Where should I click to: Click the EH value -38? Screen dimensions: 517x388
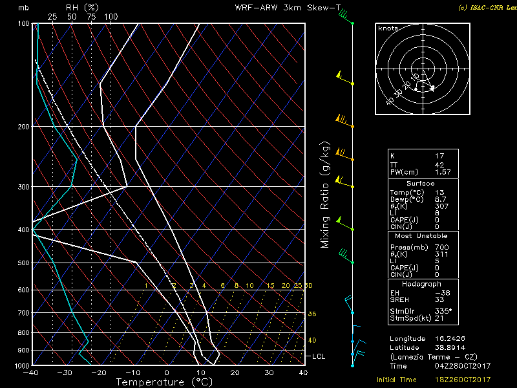coord(442,293)
